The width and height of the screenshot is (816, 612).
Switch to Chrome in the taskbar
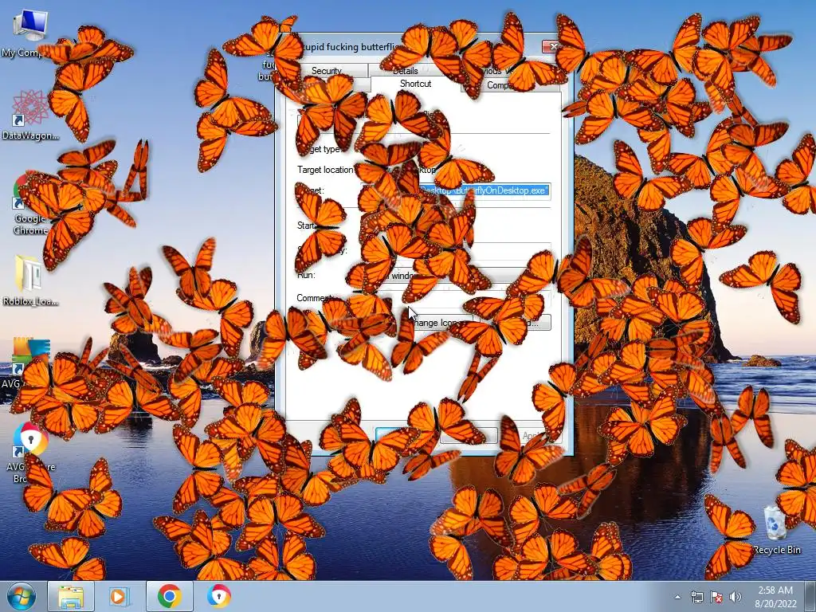click(x=169, y=596)
